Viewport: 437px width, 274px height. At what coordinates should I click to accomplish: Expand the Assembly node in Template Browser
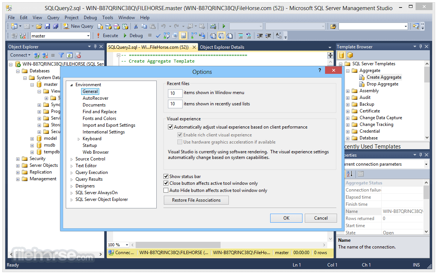point(347,90)
